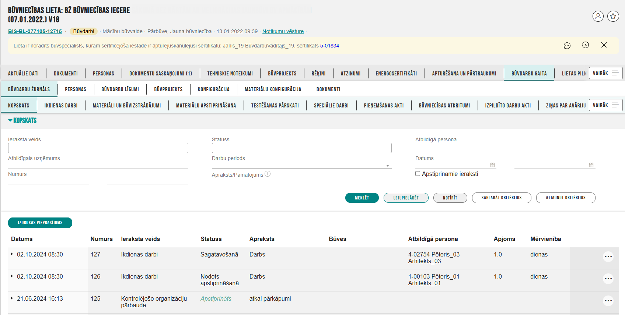625x315 pixels.
Task: Enable the Apstiprināmie ieraksti checkbox
Action: [418, 174]
